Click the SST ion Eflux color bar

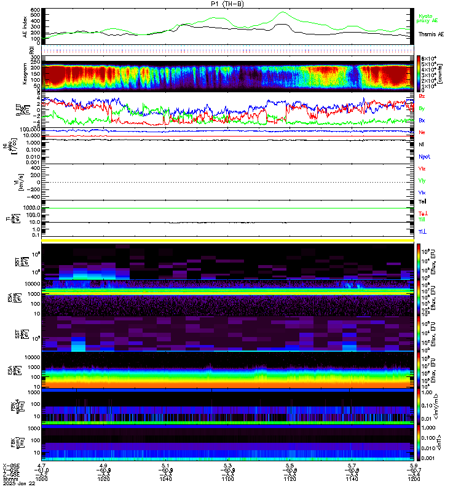(x=419, y=261)
